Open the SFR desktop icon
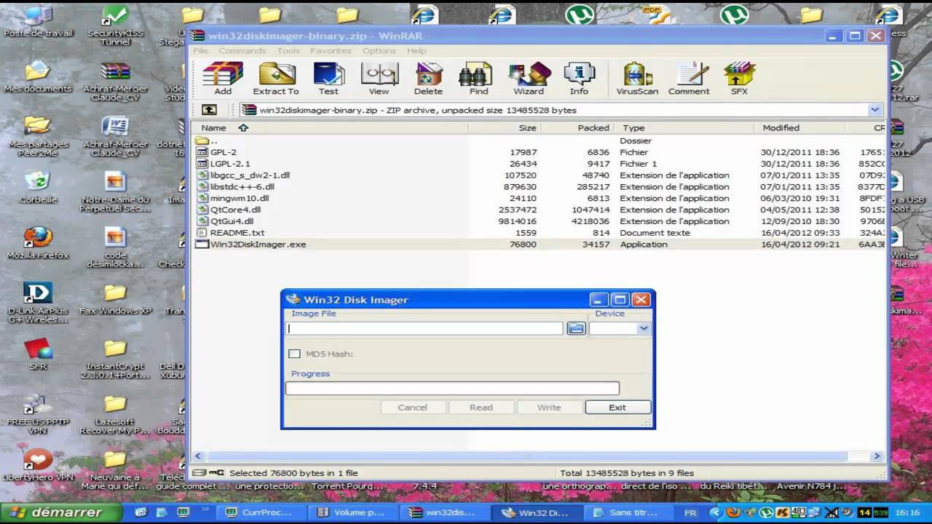Image resolution: width=932 pixels, height=524 pixels. [38, 354]
